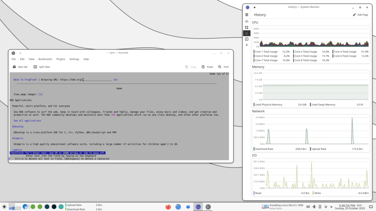Viewport: 376px width, 211px height.
Task: Open Overview page in System Monitor sidebar
Action: [246, 21]
